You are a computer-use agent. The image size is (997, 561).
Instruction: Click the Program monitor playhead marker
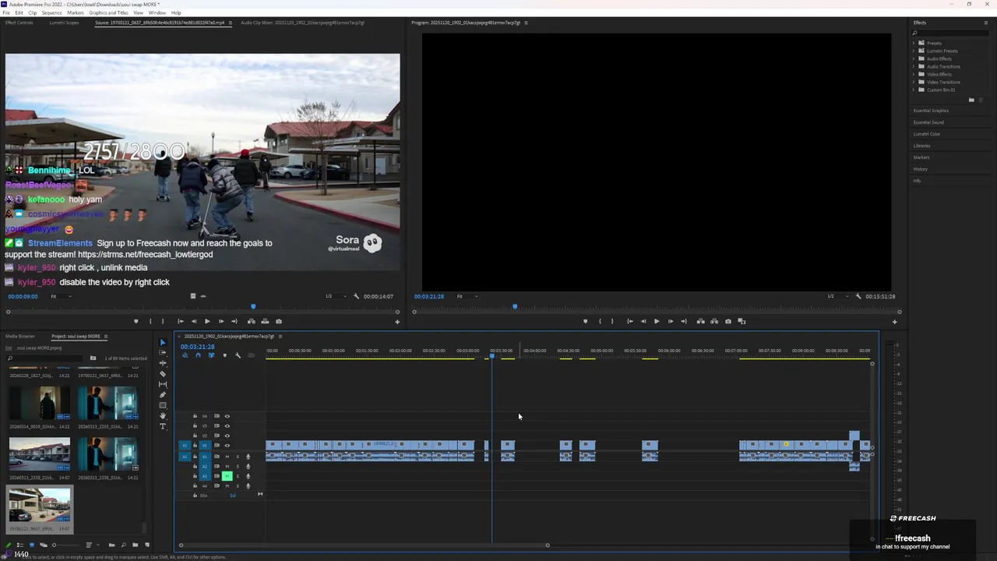point(515,306)
